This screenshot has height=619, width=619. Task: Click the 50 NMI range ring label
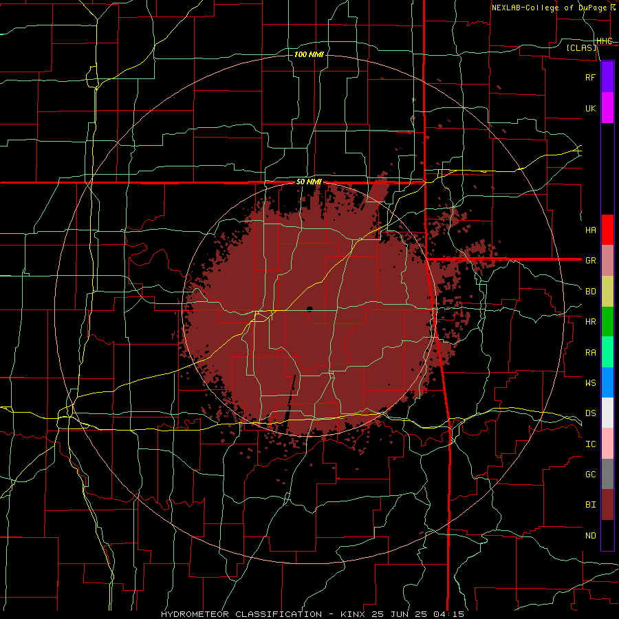[309, 182]
